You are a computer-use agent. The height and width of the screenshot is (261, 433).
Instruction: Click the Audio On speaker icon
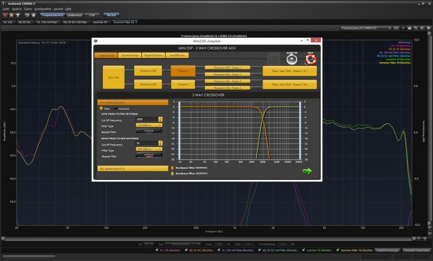click(292, 59)
